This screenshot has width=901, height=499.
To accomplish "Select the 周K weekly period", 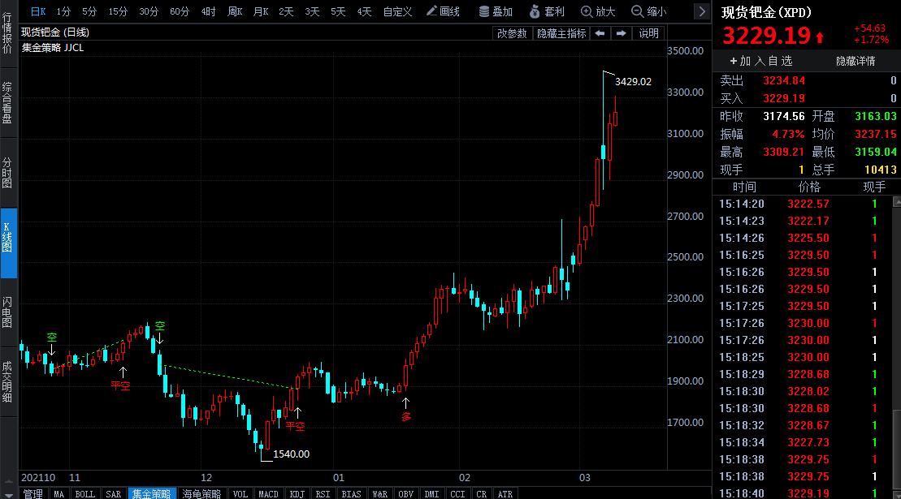I will 235,11.
